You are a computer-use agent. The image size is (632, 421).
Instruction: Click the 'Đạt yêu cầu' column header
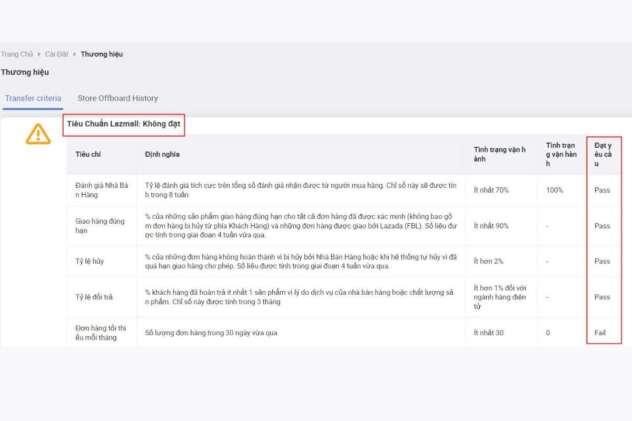click(603, 154)
